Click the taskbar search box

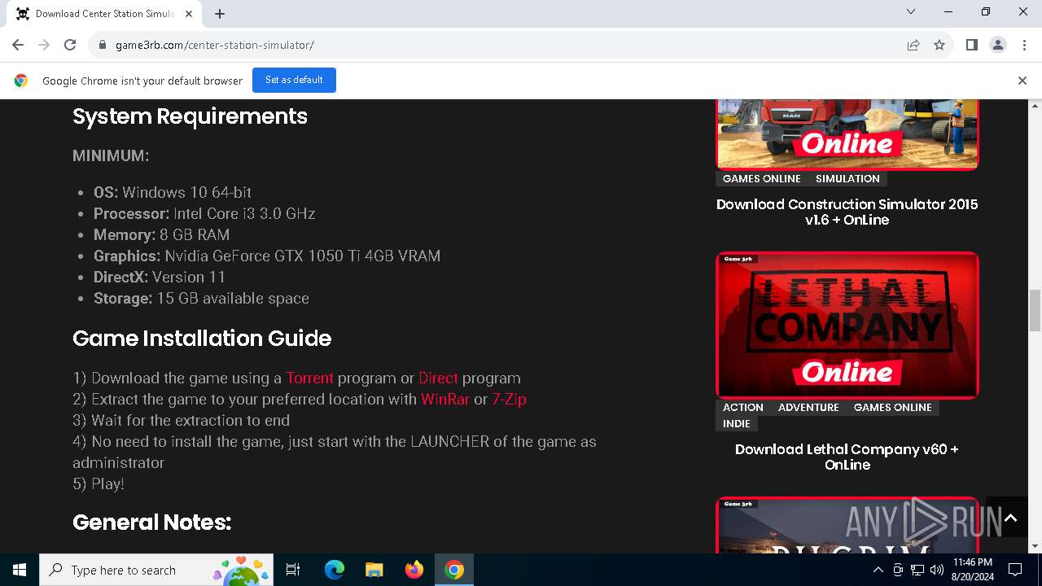(x=155, y=570)
